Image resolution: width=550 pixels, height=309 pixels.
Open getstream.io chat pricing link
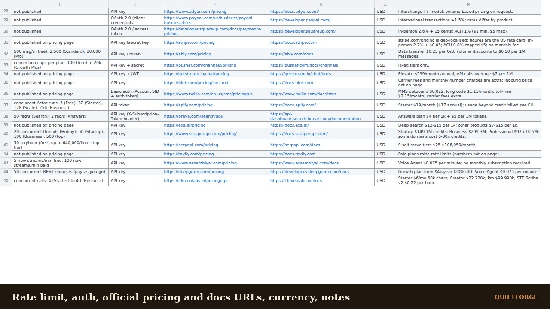[196, 74]
